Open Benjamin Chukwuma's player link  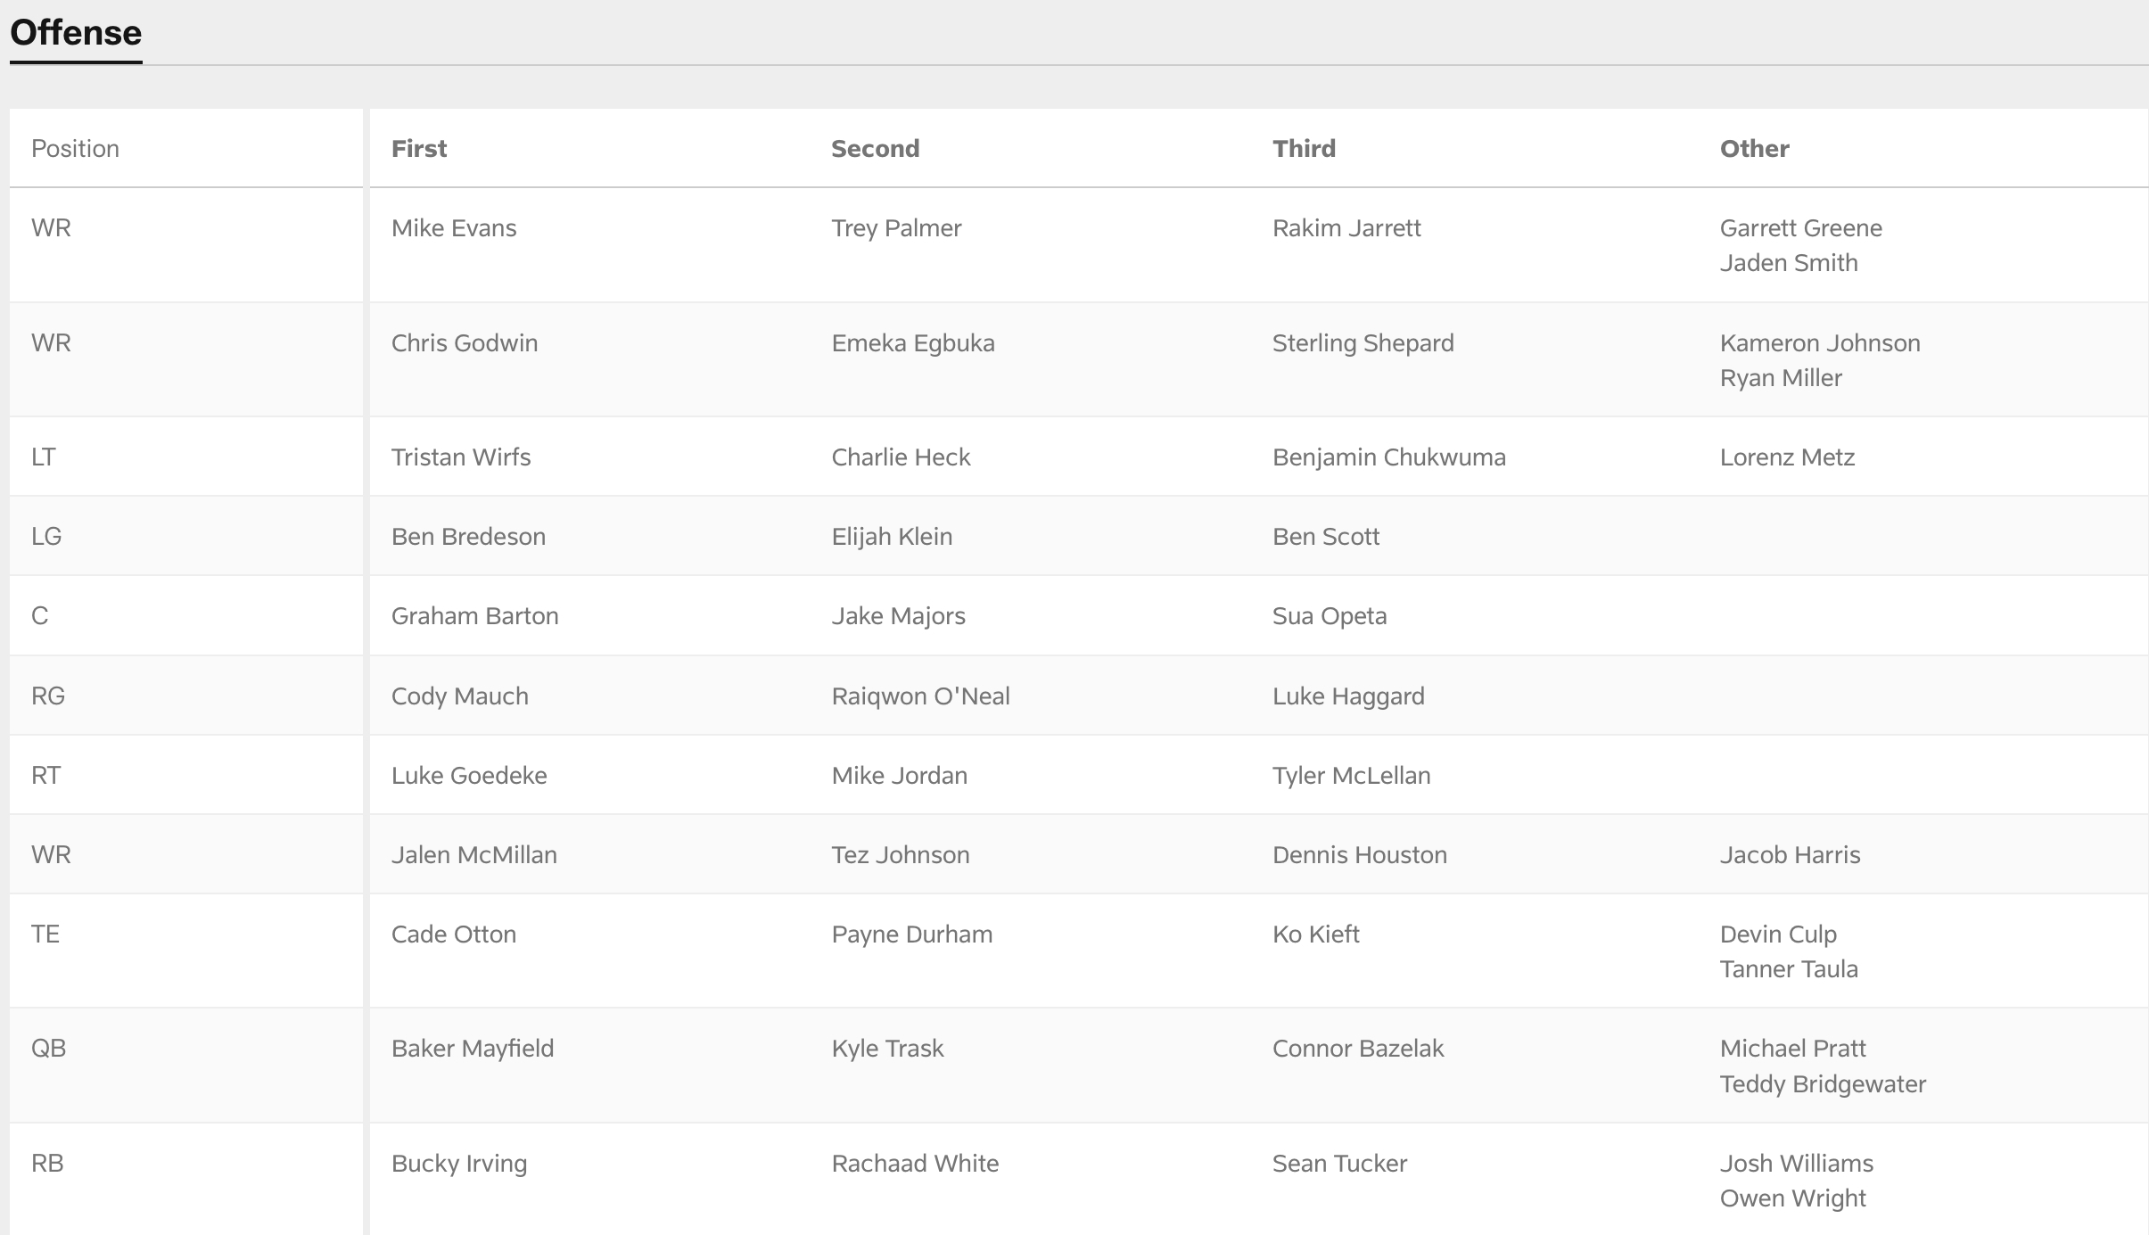1388,457
